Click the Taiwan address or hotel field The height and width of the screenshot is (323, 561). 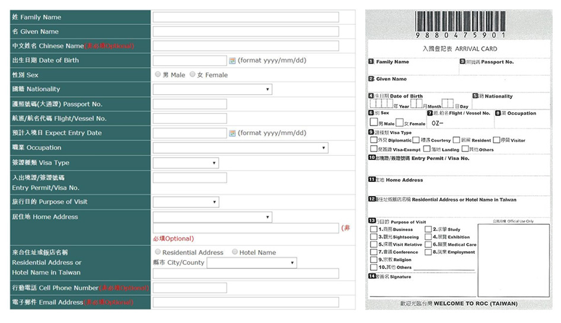(x=246, y=274)
